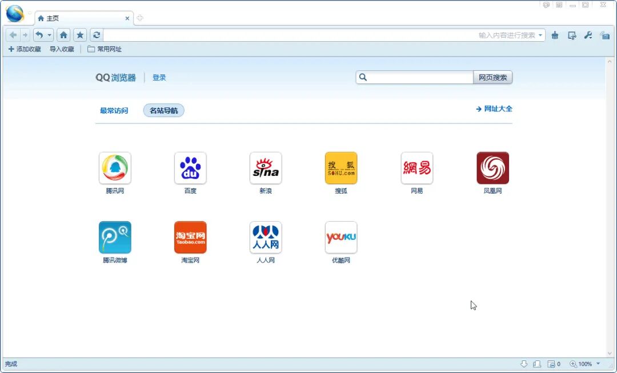Viewport: 617px width, 373px height.
Task: Open the wrench tools menu
Action: coord(588,35)
